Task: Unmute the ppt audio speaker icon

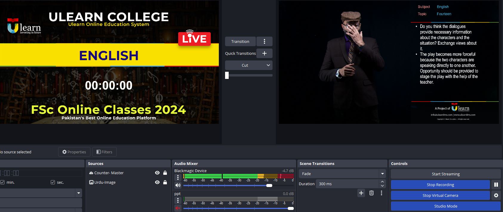Action: (x=178, y=208)
